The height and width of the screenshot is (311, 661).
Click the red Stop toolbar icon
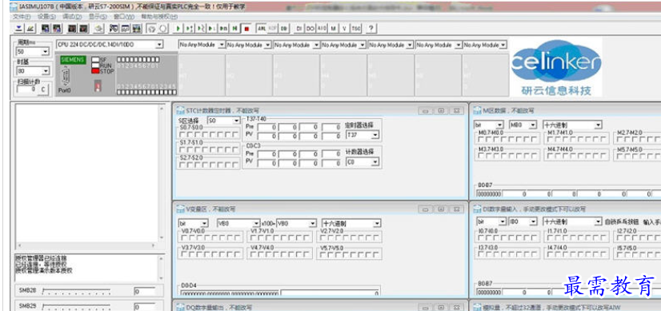point(246,28)
